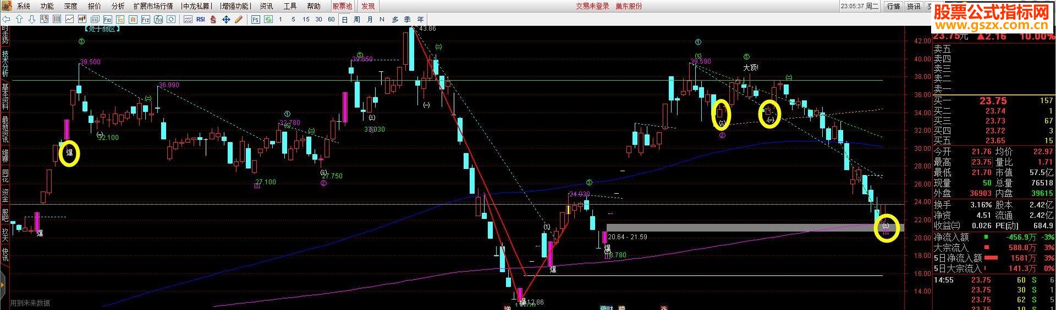Select the monthly (月) period

tap(370, 19)
